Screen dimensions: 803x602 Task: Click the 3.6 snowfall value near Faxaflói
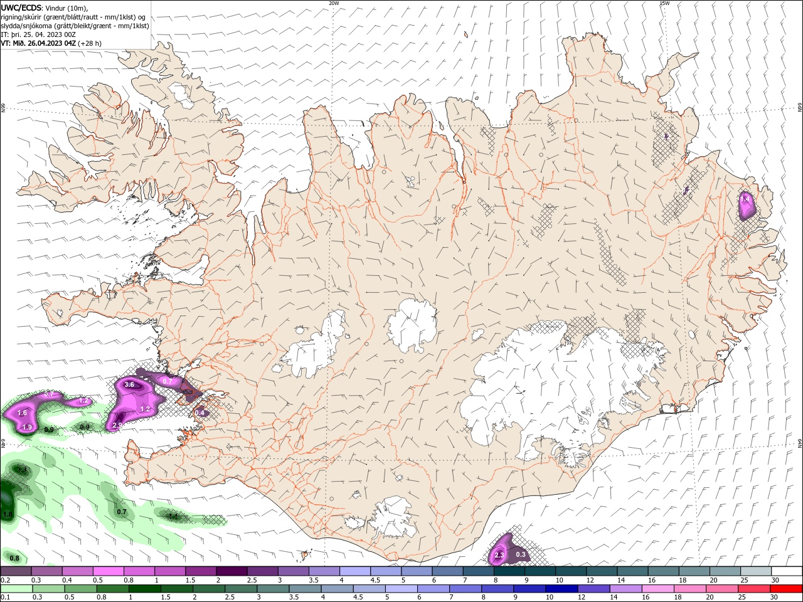[130, 384]
